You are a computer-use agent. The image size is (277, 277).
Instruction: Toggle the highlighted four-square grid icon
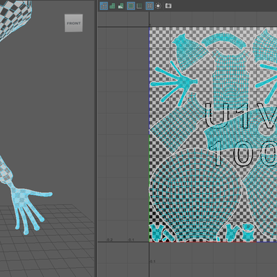[131, 6]
